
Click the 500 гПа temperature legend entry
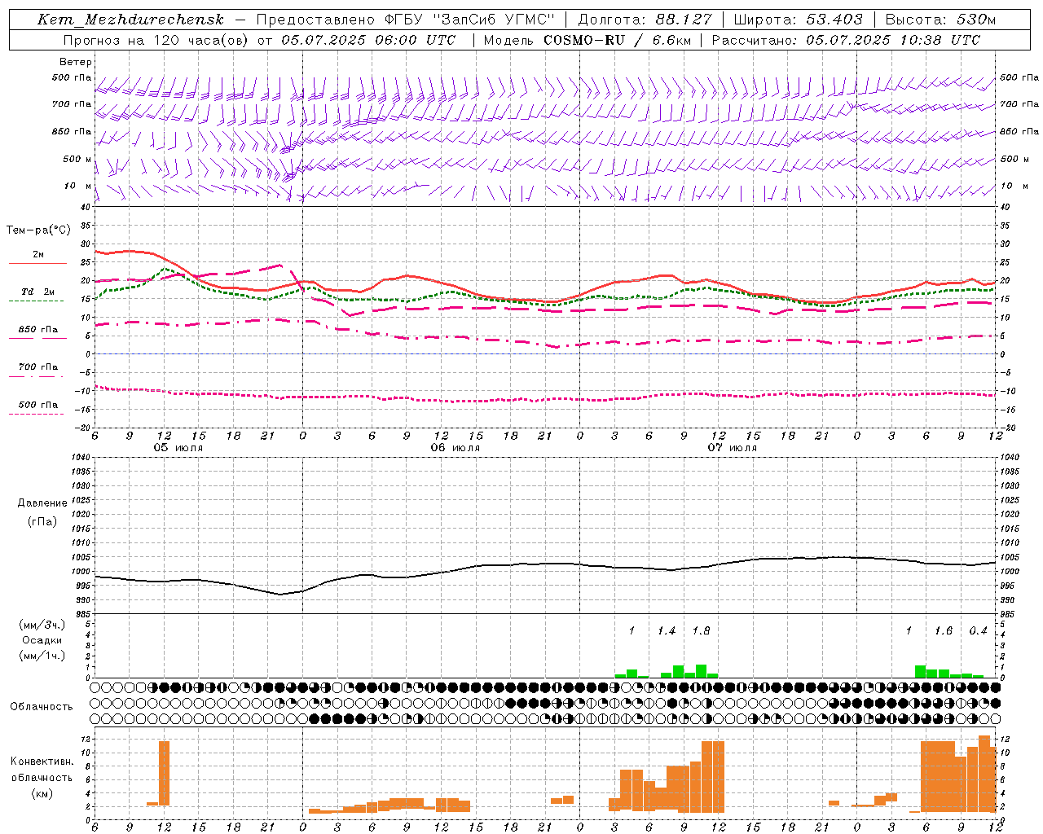pos(37,405)
